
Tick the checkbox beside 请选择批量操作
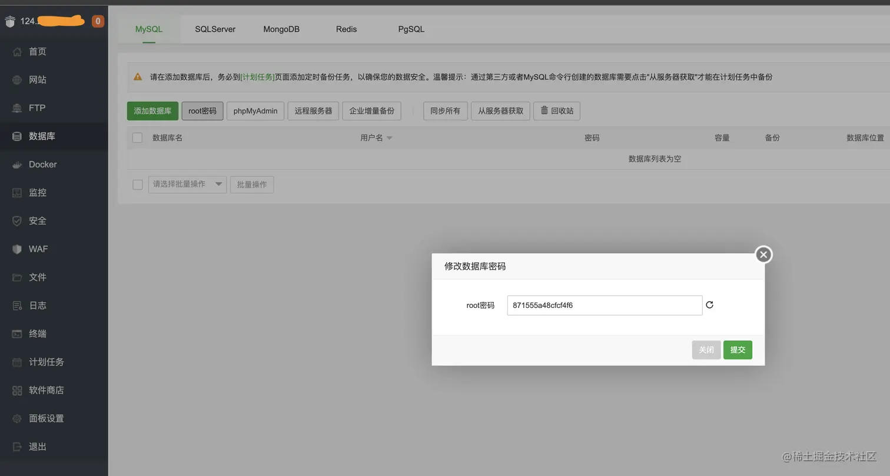(x=137, y=185)
